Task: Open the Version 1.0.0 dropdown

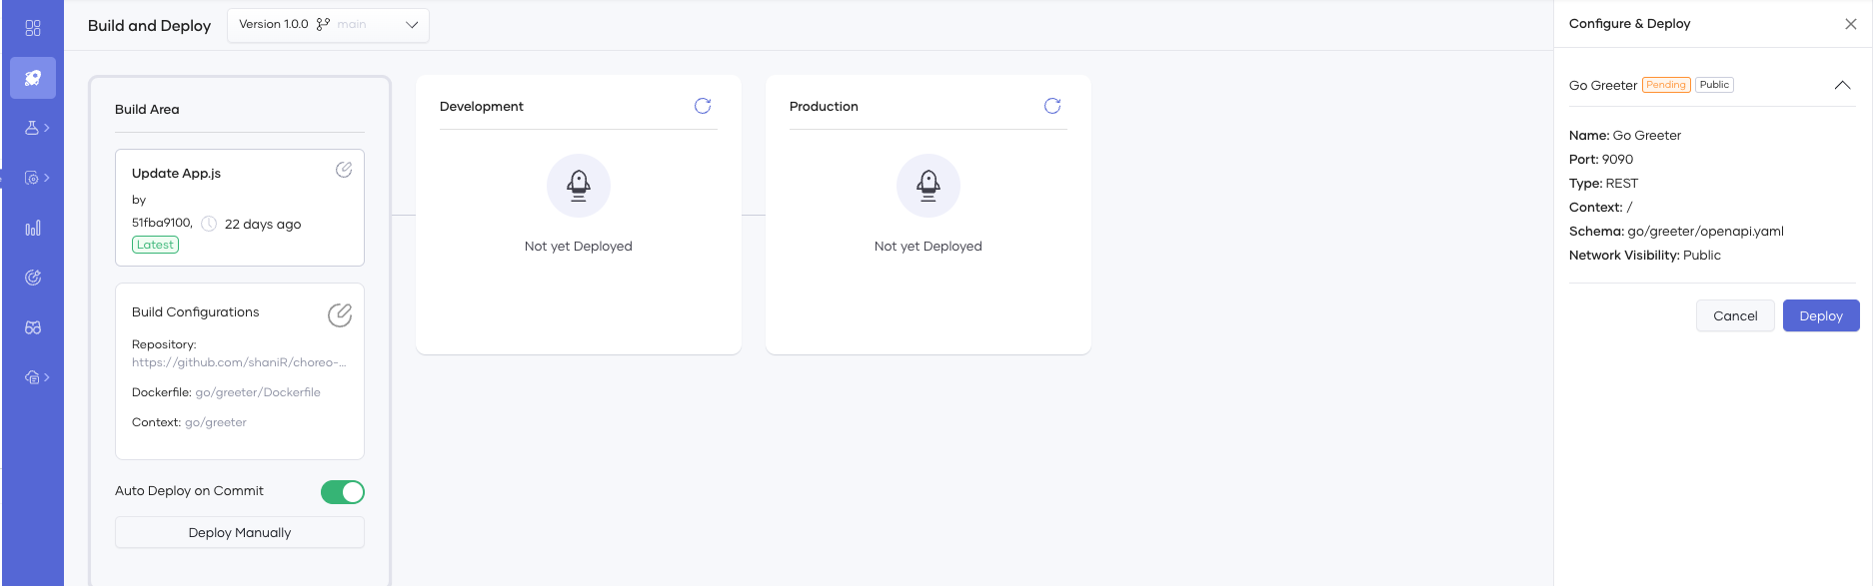Action: click(x=328, y=25)
